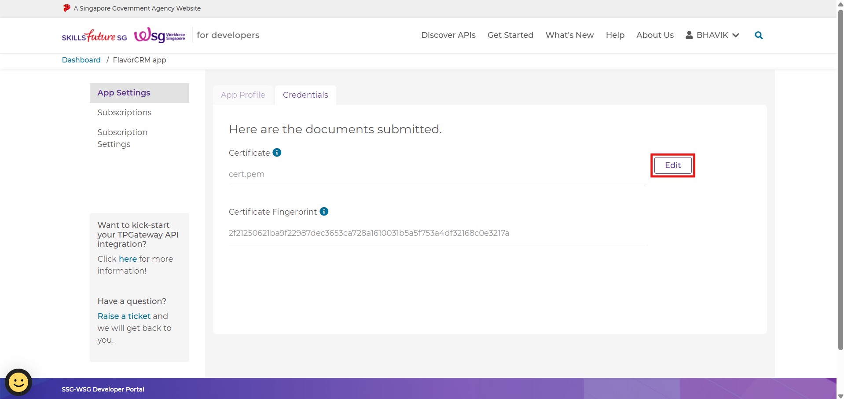Click the Workforce Singapore logo
Viewport: 844px width, 399px height.
point(159,35)
